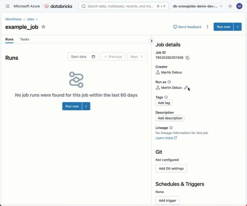Screen dimensions: 247x206
Task: Focus the search data and notebooks field
Action: click(123, 6)
